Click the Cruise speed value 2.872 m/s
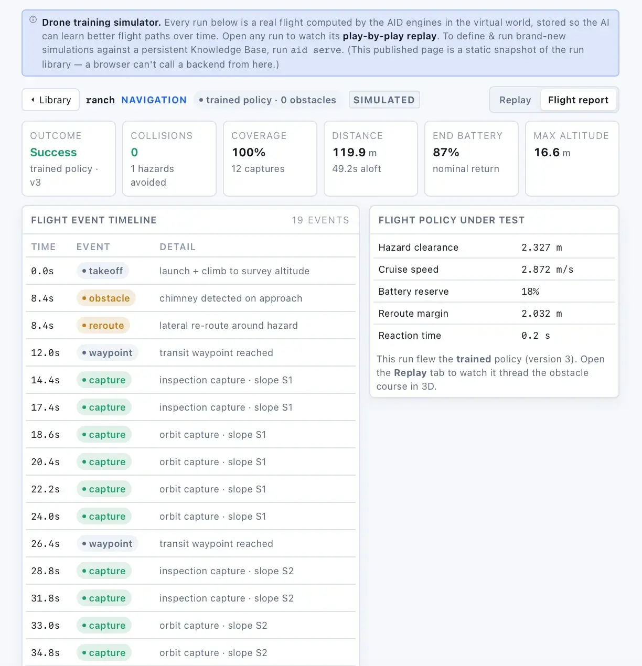 click(548, 269)
